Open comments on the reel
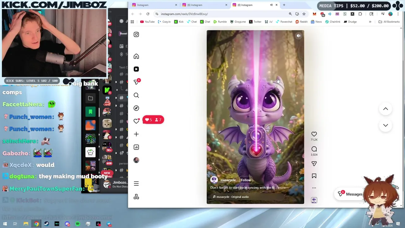This screenshot has height=228, width=405. click(x=314, y=149)
